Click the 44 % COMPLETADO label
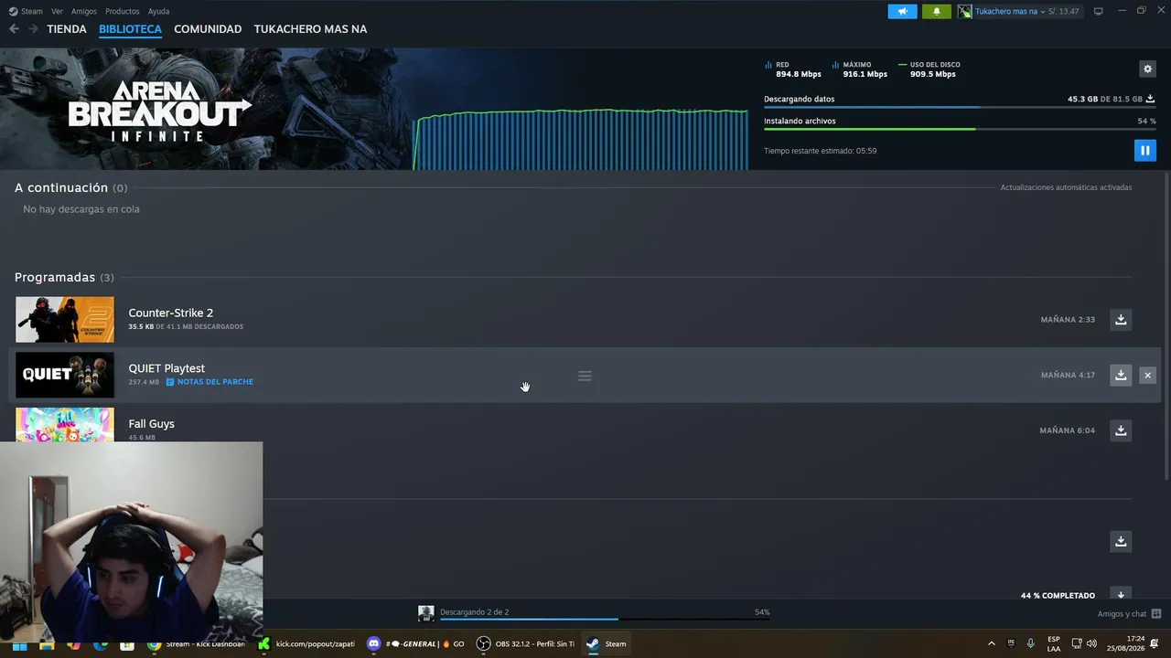1171x658 pixels. 1058,595
